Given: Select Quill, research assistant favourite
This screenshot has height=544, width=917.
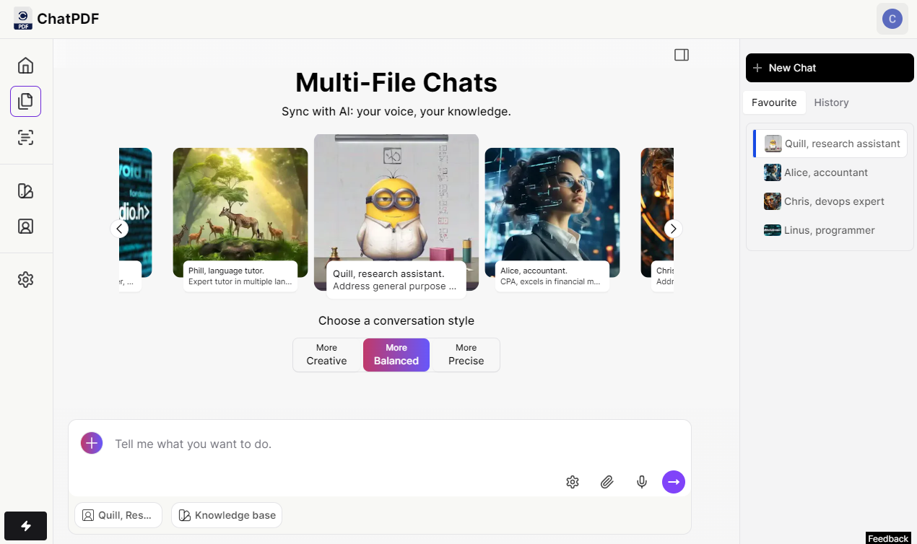Looking at the screenshot, I should (830, 144).
